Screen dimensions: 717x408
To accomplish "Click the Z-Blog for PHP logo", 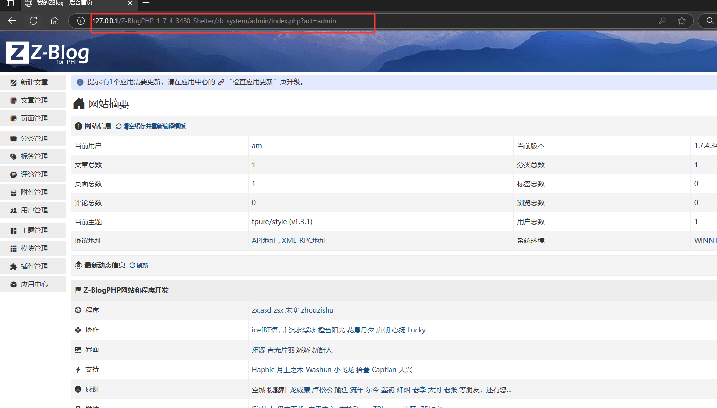I will tap(47, 53).
